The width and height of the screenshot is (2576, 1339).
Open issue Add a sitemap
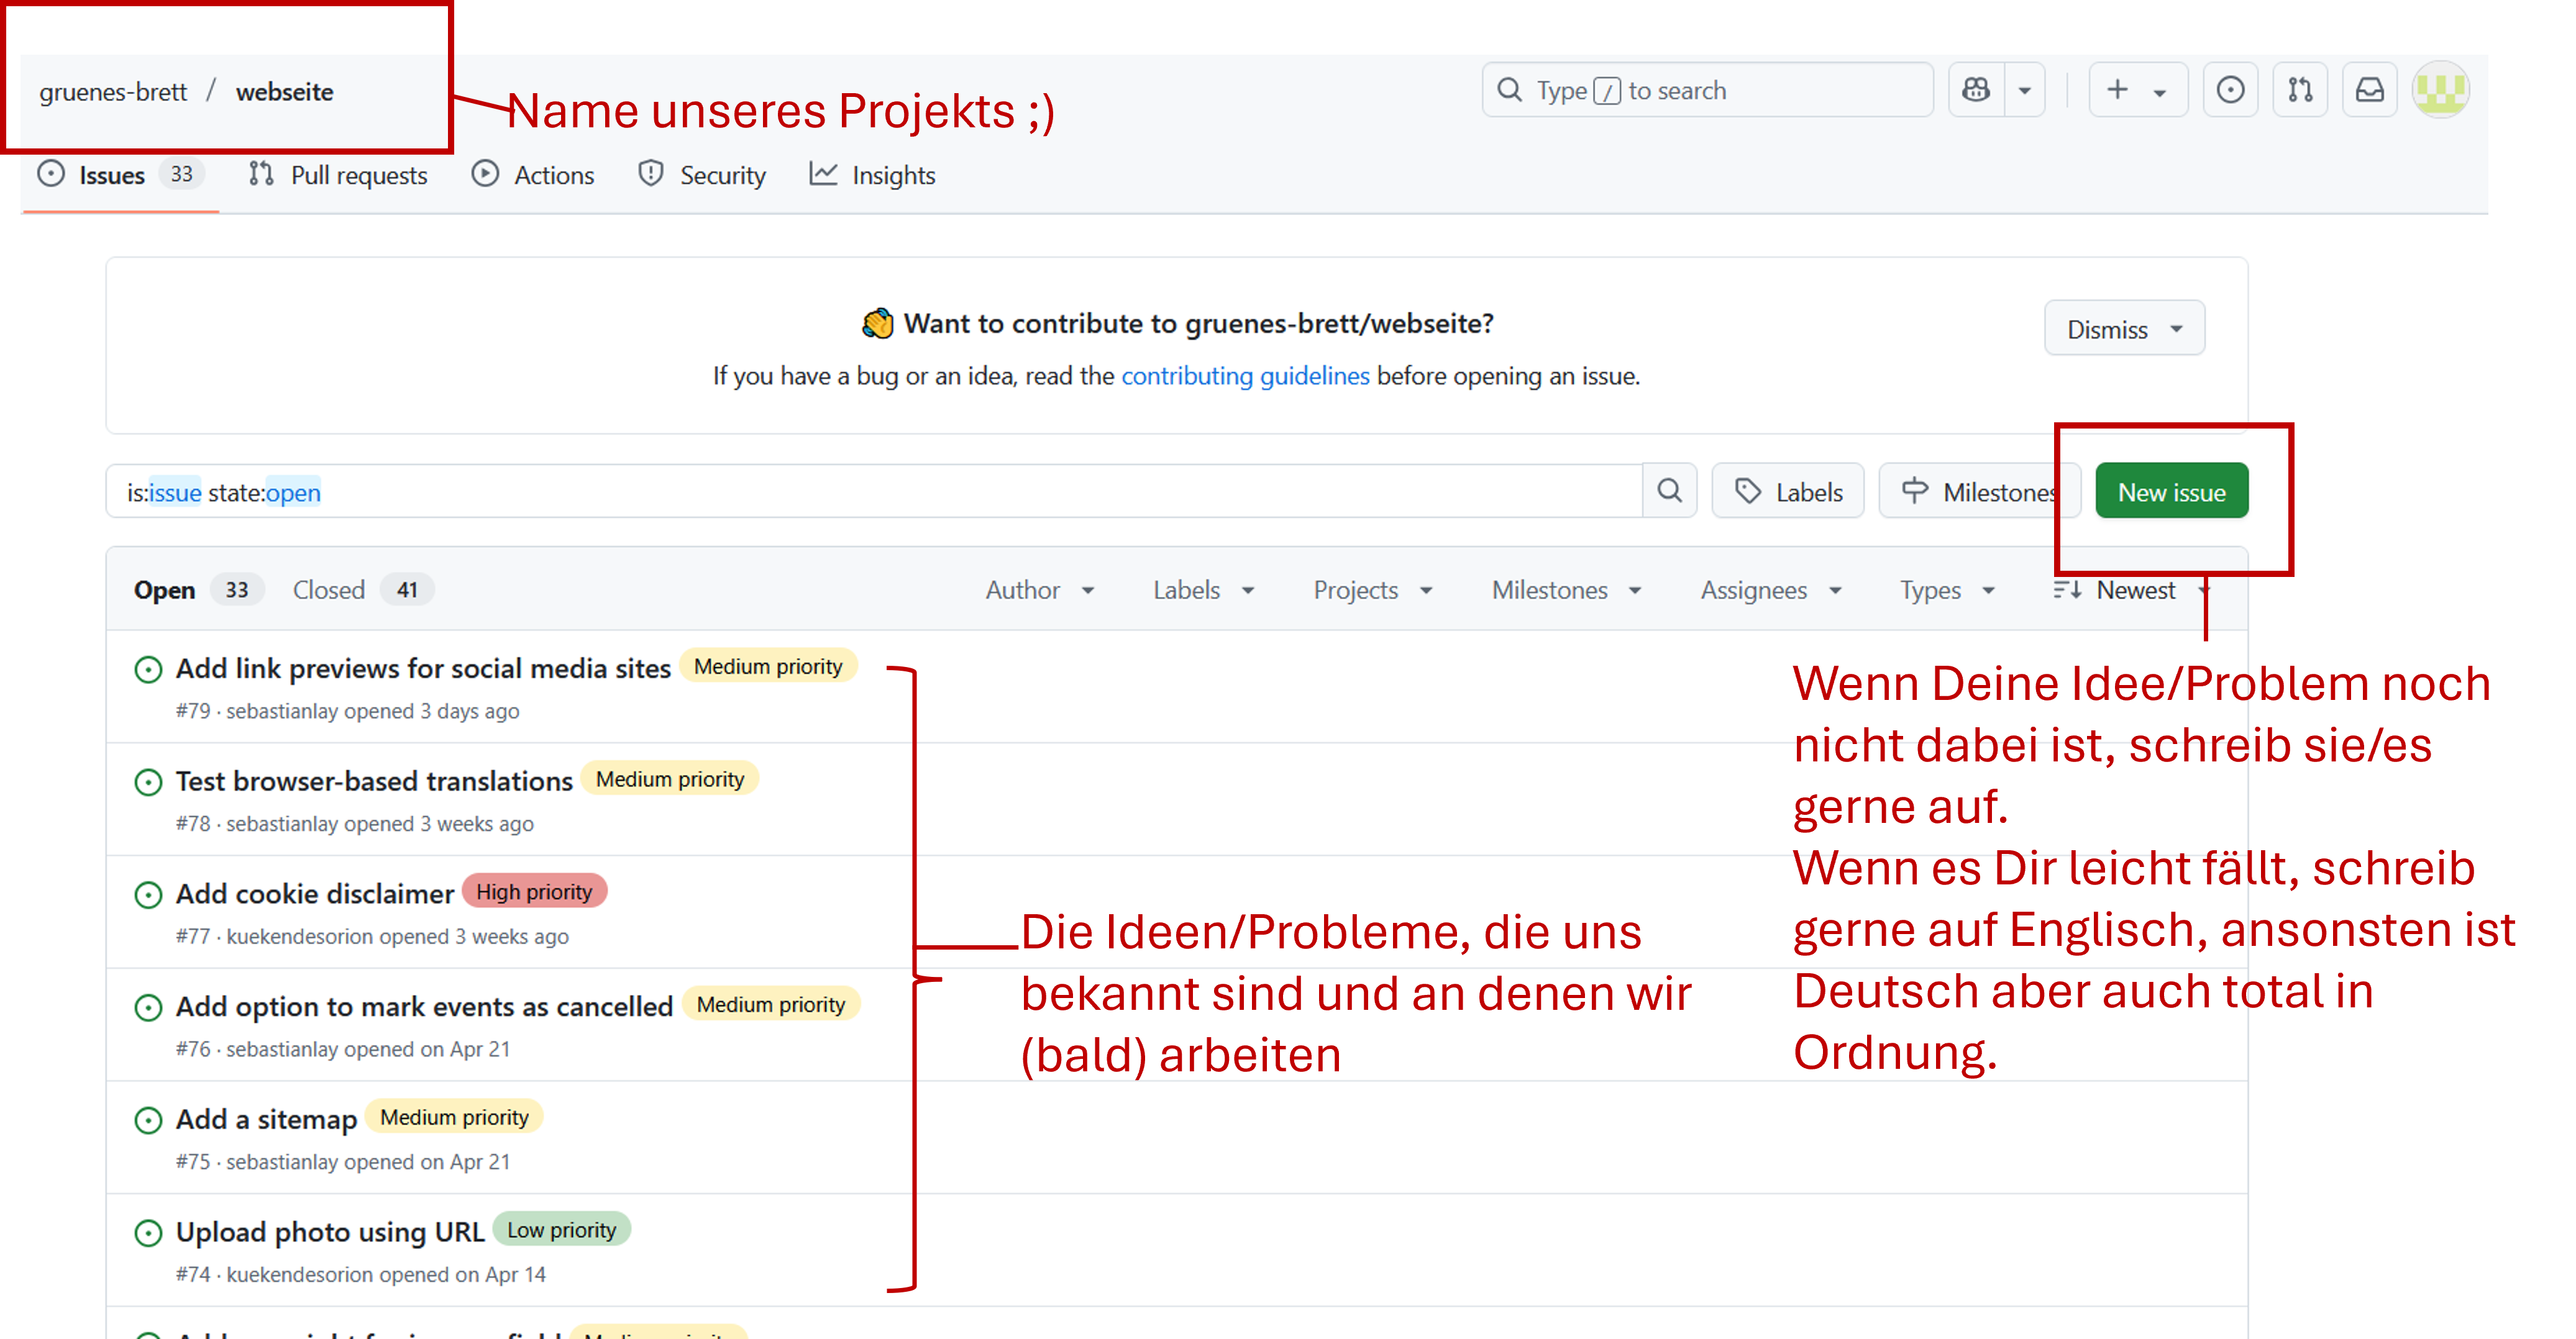[266, 1119]
